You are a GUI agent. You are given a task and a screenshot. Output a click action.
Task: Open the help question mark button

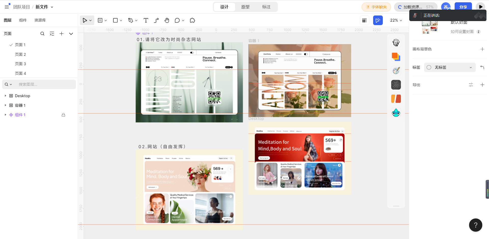point(476,225)
